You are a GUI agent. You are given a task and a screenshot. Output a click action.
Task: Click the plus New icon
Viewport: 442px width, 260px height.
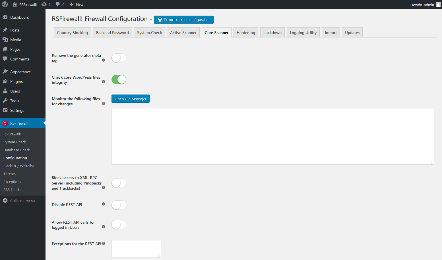tap(71, 4)
